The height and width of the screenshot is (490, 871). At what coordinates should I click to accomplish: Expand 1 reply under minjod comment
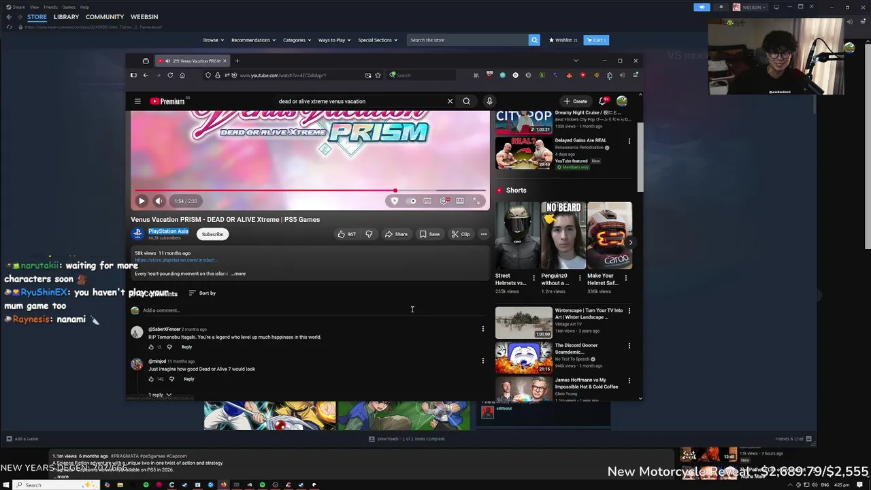pyautogui.click(x=160, y=395)
